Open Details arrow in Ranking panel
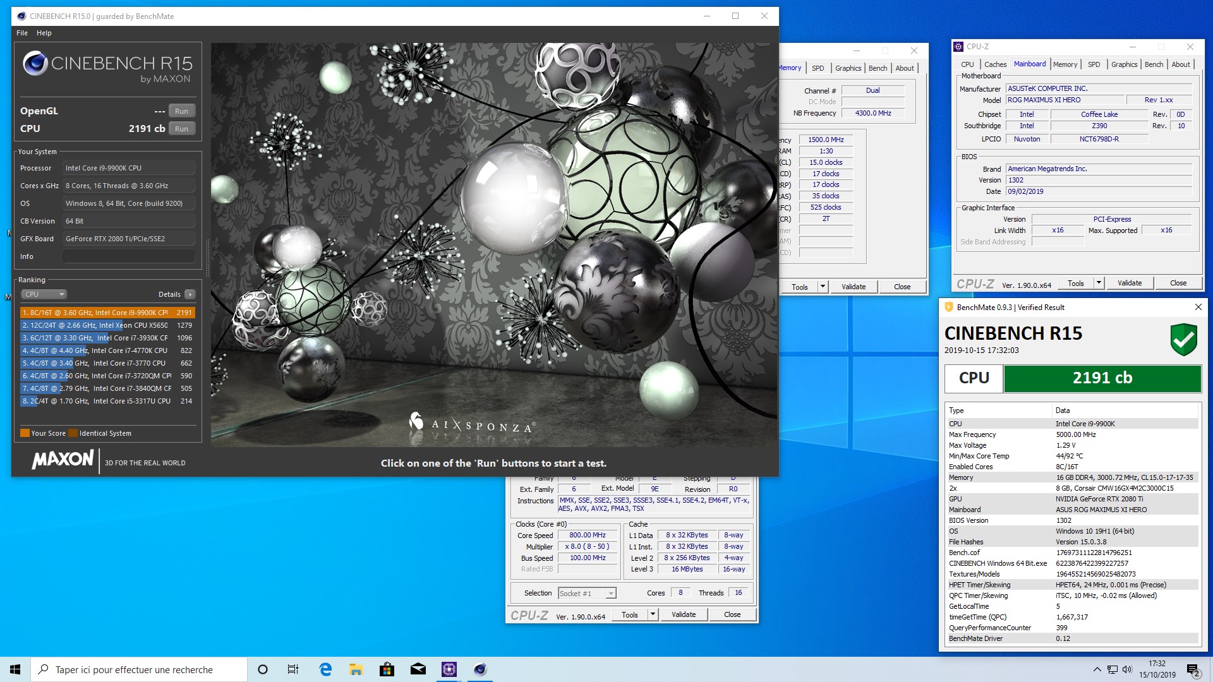The height and width of the screenshot is (682, 1213). (190, 294)
